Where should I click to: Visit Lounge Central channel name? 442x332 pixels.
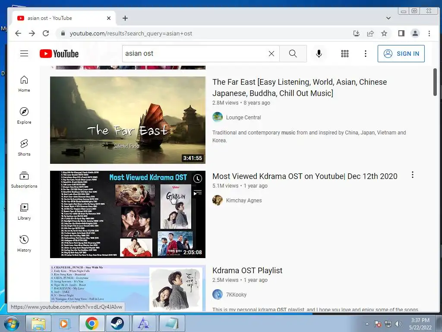[243, 118]
